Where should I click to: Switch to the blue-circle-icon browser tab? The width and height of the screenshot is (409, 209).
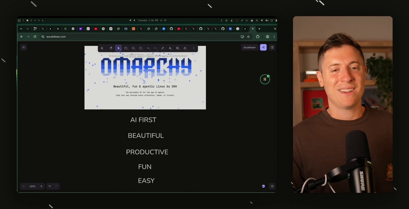164,29
